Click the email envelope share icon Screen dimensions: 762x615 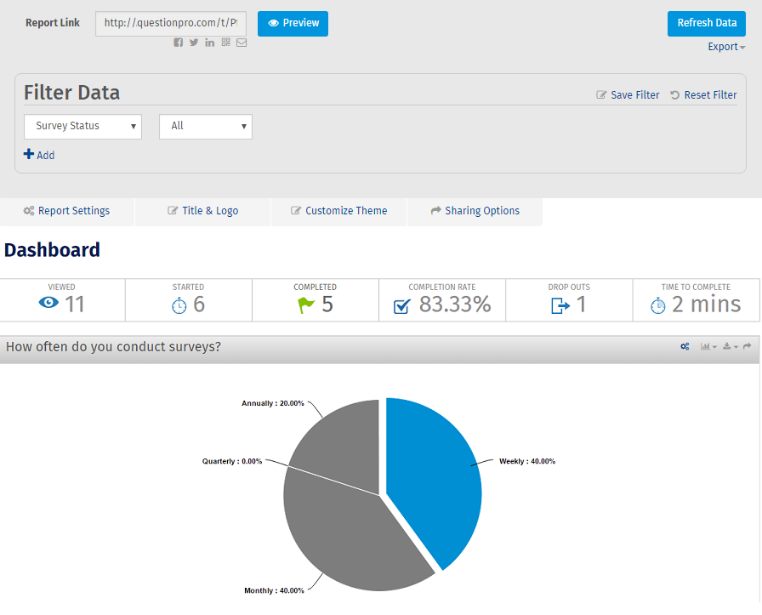coord(242,43)
